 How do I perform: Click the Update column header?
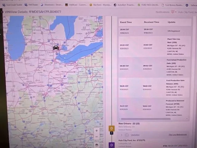coord(171,22)
